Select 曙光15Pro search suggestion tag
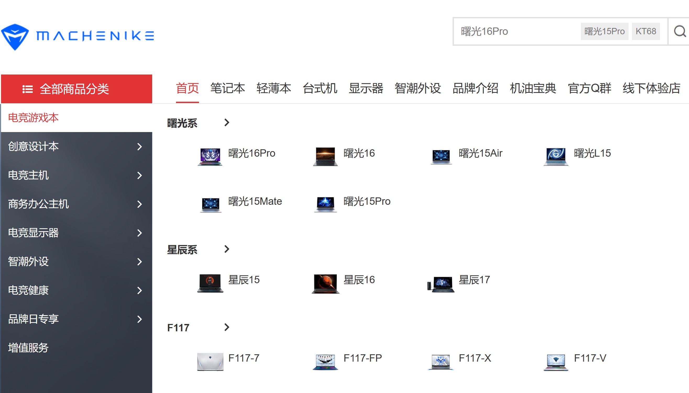 click(x=604, y=31)
